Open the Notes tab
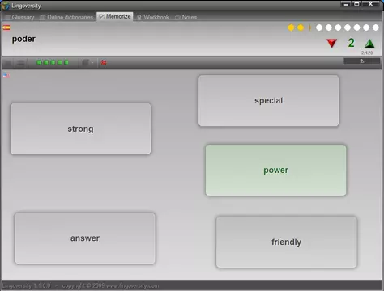The width and height of the screenshot is (384, 291). point(186,17)
